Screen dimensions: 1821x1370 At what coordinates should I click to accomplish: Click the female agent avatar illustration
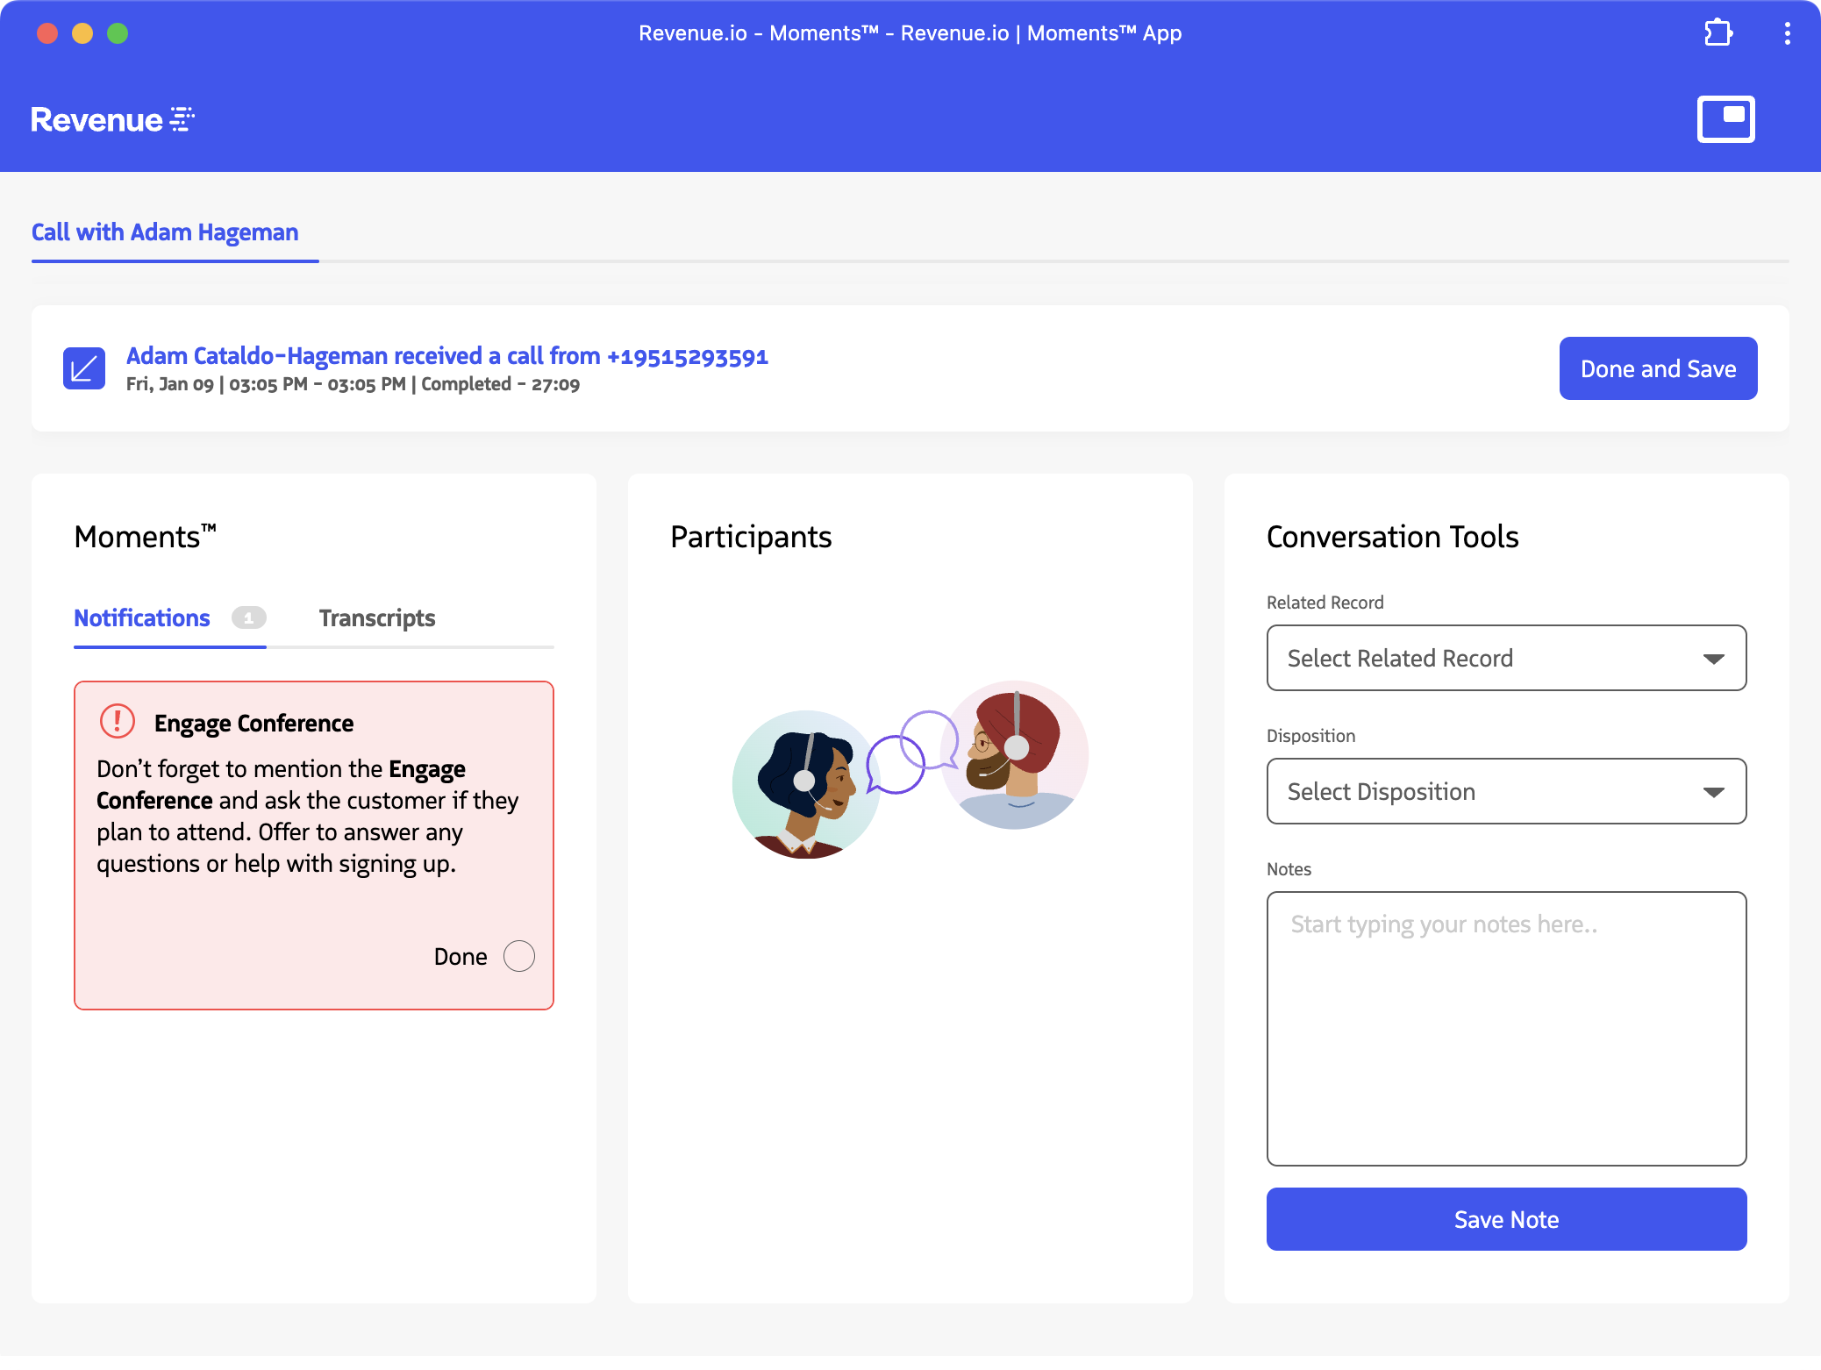pos(805,783)
